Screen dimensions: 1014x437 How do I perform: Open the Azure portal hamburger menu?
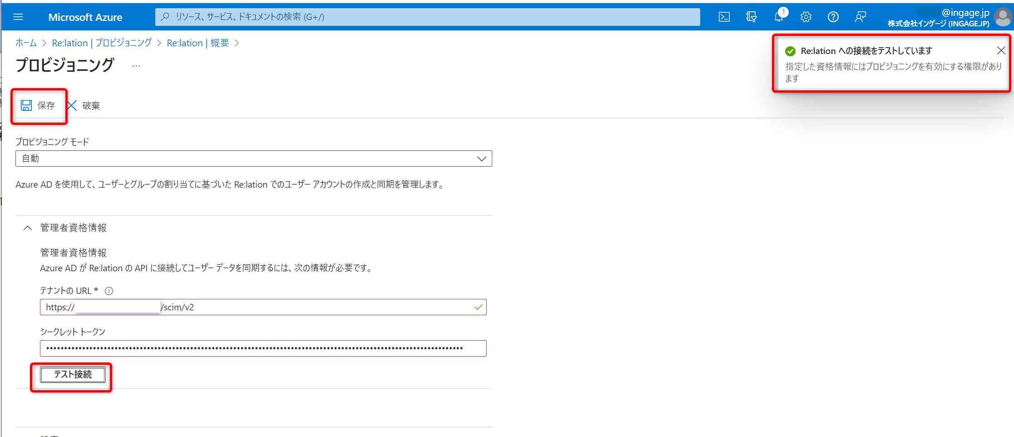(x=18, y=17)
